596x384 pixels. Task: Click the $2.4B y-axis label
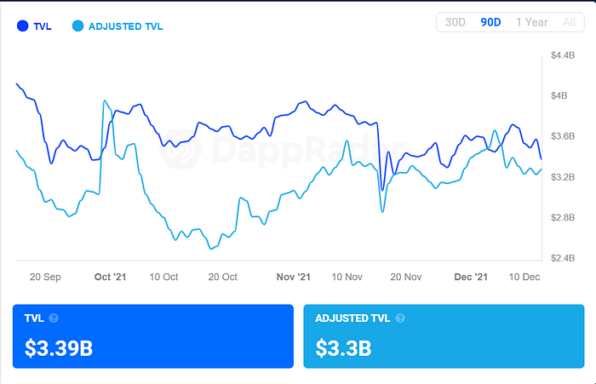(x=564, y=258)
